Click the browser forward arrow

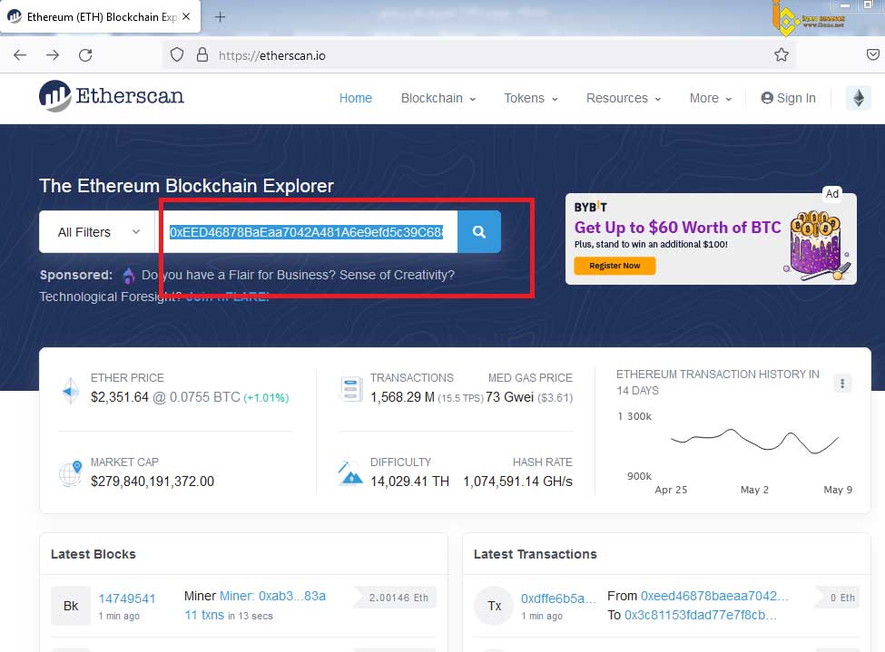pyautogui.click(x=53, y=55)
